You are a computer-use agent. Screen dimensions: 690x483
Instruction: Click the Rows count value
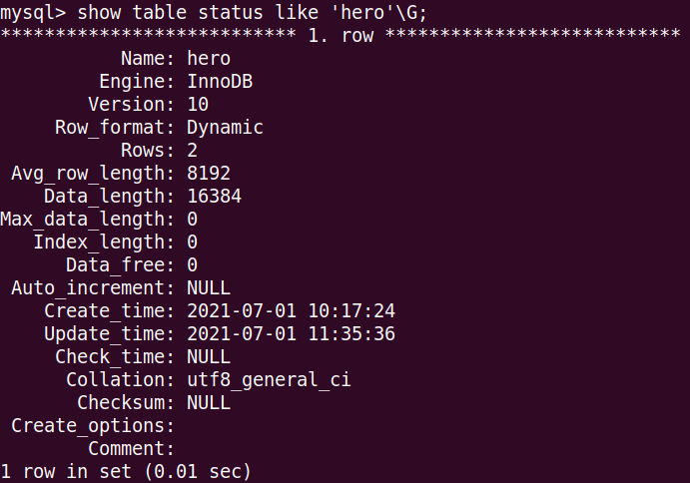[193, 151]
